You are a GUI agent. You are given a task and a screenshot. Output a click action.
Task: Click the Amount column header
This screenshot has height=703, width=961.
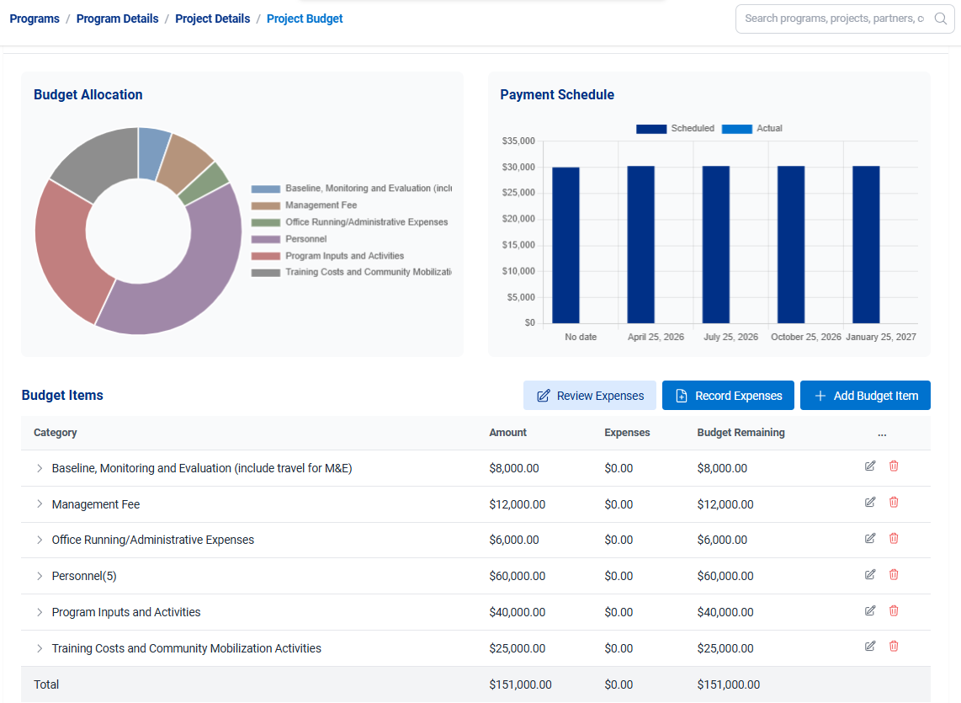click(507, 433)
